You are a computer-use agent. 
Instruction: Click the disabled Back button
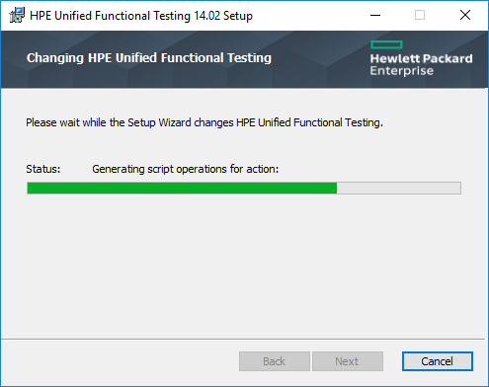click(x=275, y=361)
